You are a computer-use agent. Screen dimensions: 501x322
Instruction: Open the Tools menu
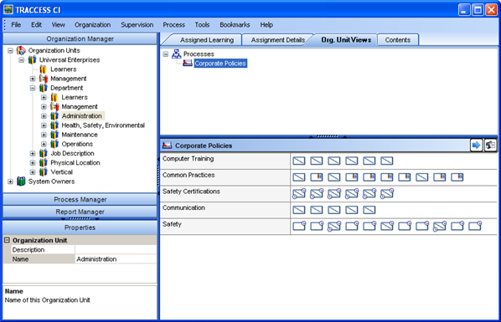click(202, 24)
